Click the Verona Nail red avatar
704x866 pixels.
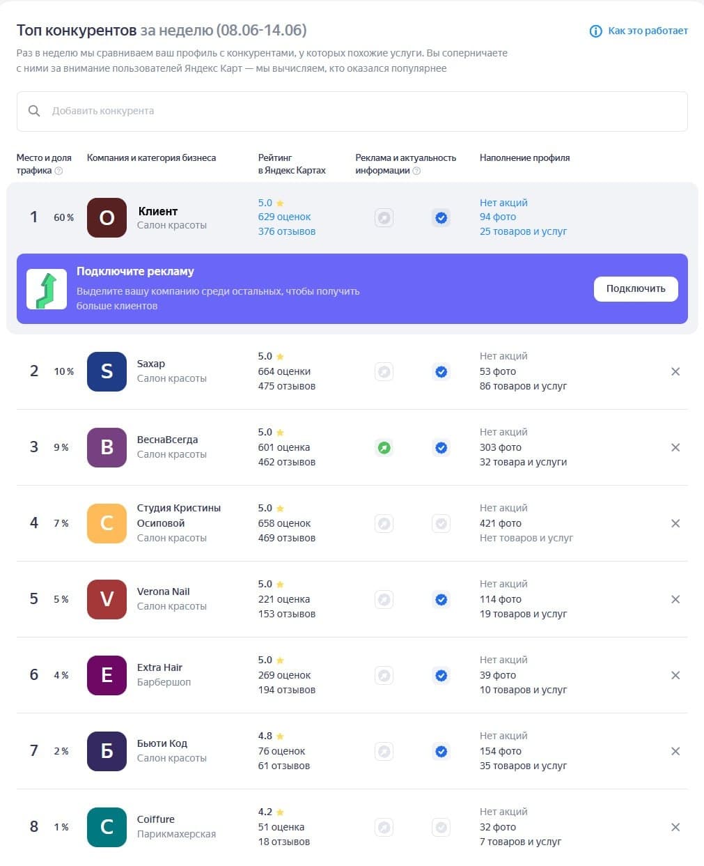point(107,599)
